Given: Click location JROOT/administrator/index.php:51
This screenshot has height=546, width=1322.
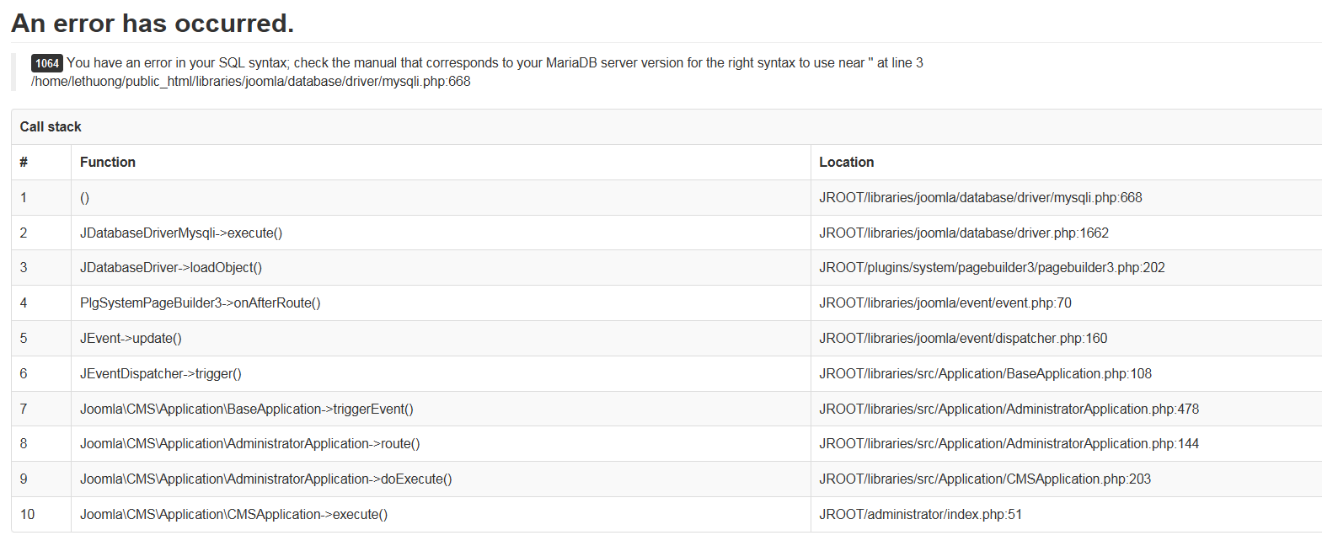Looking at the screenshot, I should (x=920, y=515).
